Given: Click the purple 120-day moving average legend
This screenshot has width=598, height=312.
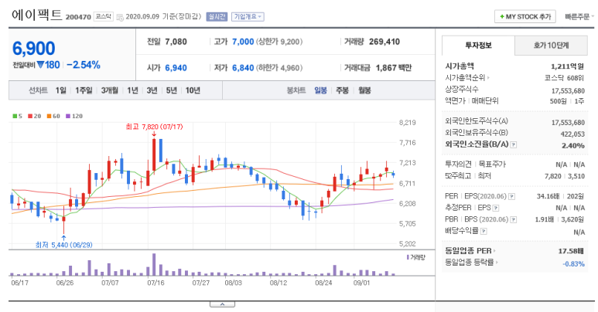Looking at the screenshot, I should click(74, 116).
